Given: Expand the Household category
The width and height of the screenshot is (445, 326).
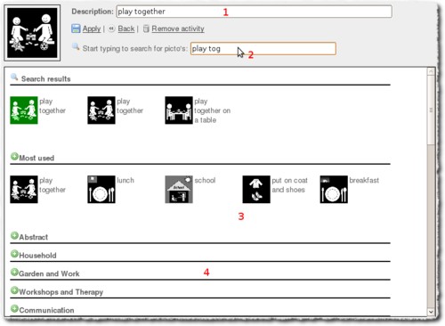Looking at the screenshot, I should click(x=14, y=254).
